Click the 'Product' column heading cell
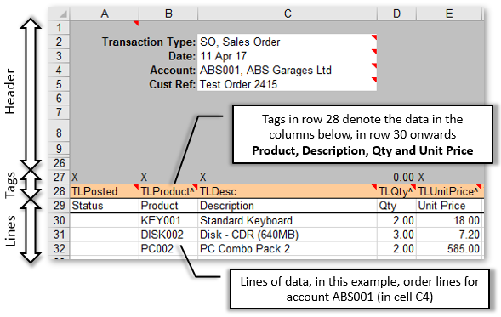501x317 pixels. [x=168, y=206]
